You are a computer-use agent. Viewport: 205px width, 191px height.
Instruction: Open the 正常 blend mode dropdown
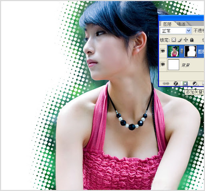pyautogui.click(x=176, y=31)
